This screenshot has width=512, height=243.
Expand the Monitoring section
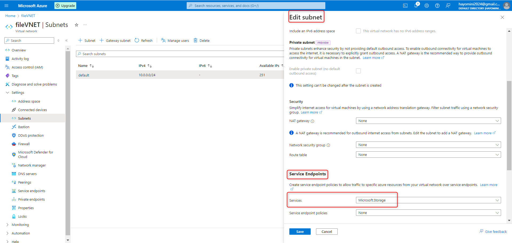point(7,225)
